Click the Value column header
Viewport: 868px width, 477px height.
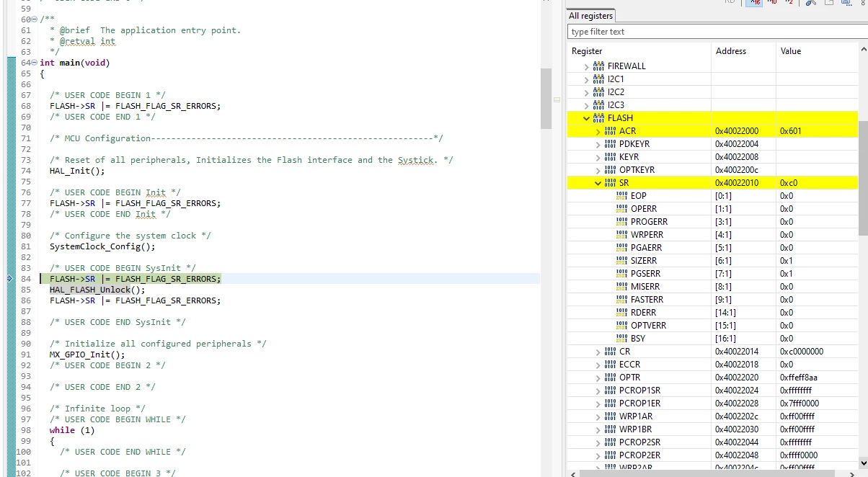[x=791, y=51]
